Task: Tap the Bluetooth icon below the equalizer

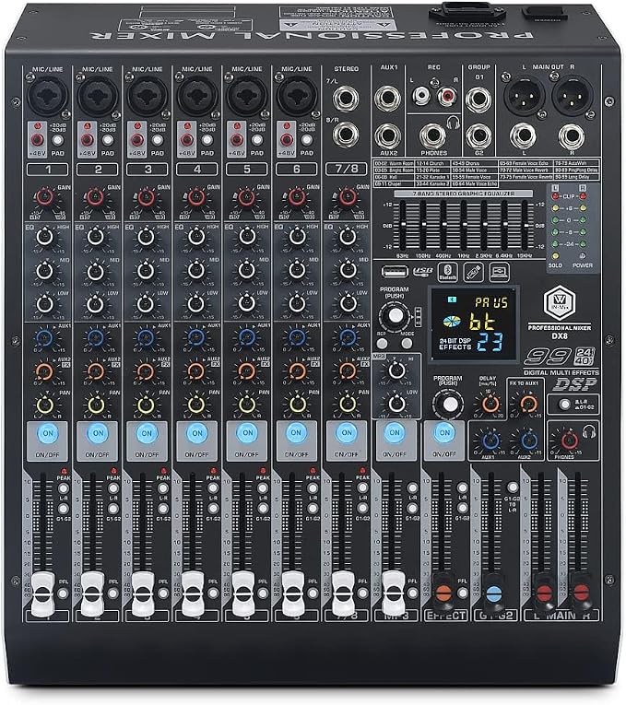Action: click(x=447, y=272)
